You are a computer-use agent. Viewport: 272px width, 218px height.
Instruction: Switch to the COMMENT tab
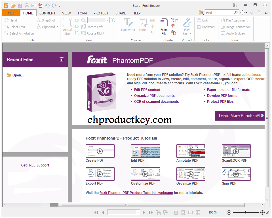47,13
